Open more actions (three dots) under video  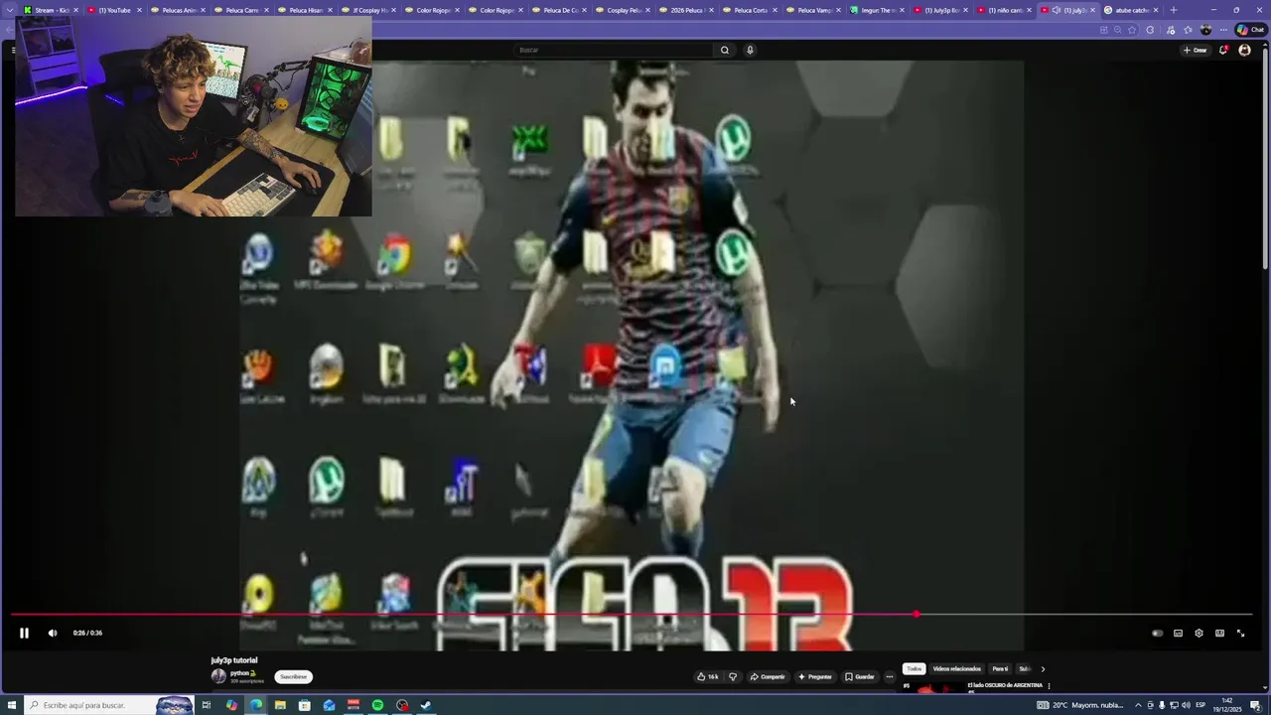[890, 676]
